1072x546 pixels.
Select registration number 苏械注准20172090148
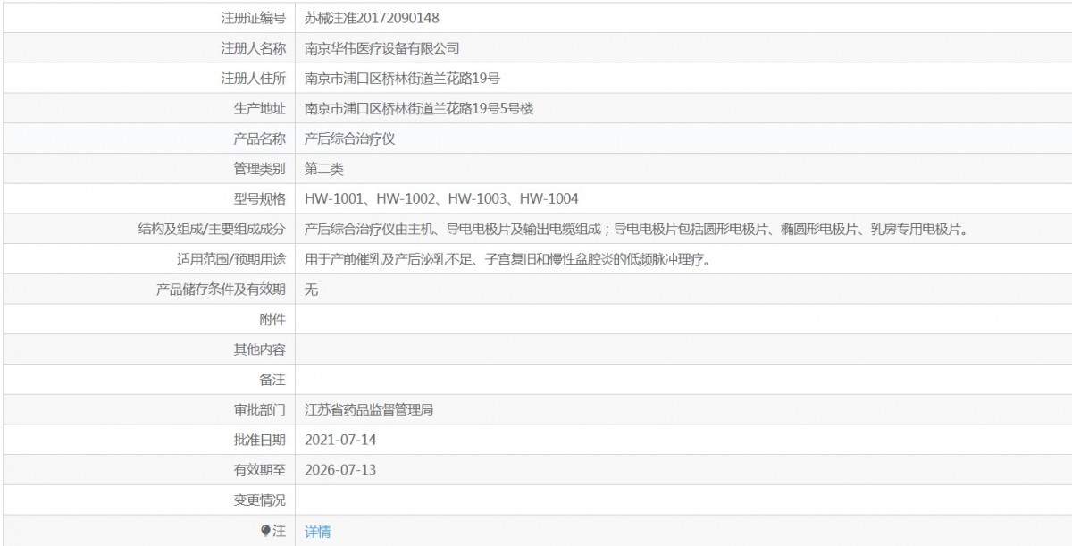372,18
